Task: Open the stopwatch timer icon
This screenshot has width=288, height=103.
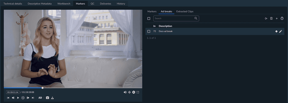Action: [x=282, y=18]
